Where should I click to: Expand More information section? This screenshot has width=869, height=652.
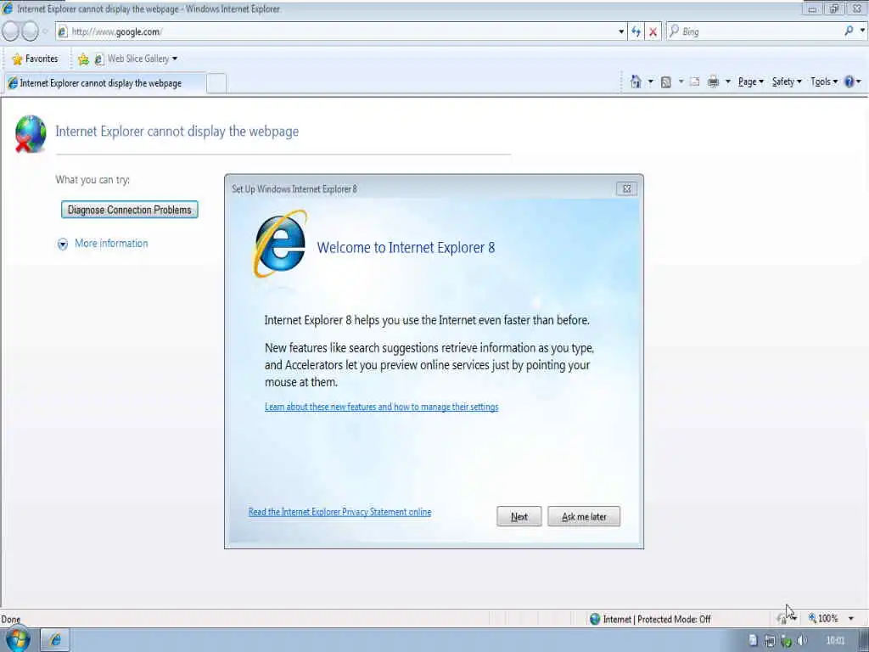pos(103,244)
